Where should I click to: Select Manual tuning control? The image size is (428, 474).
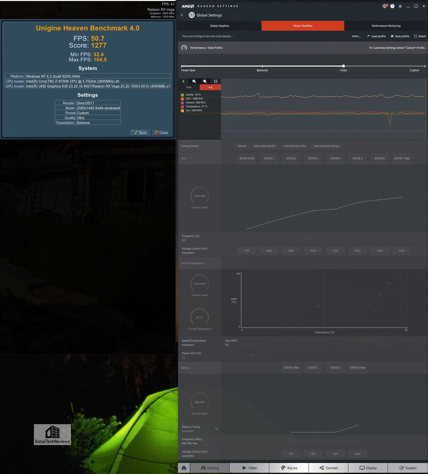(242, 146)
